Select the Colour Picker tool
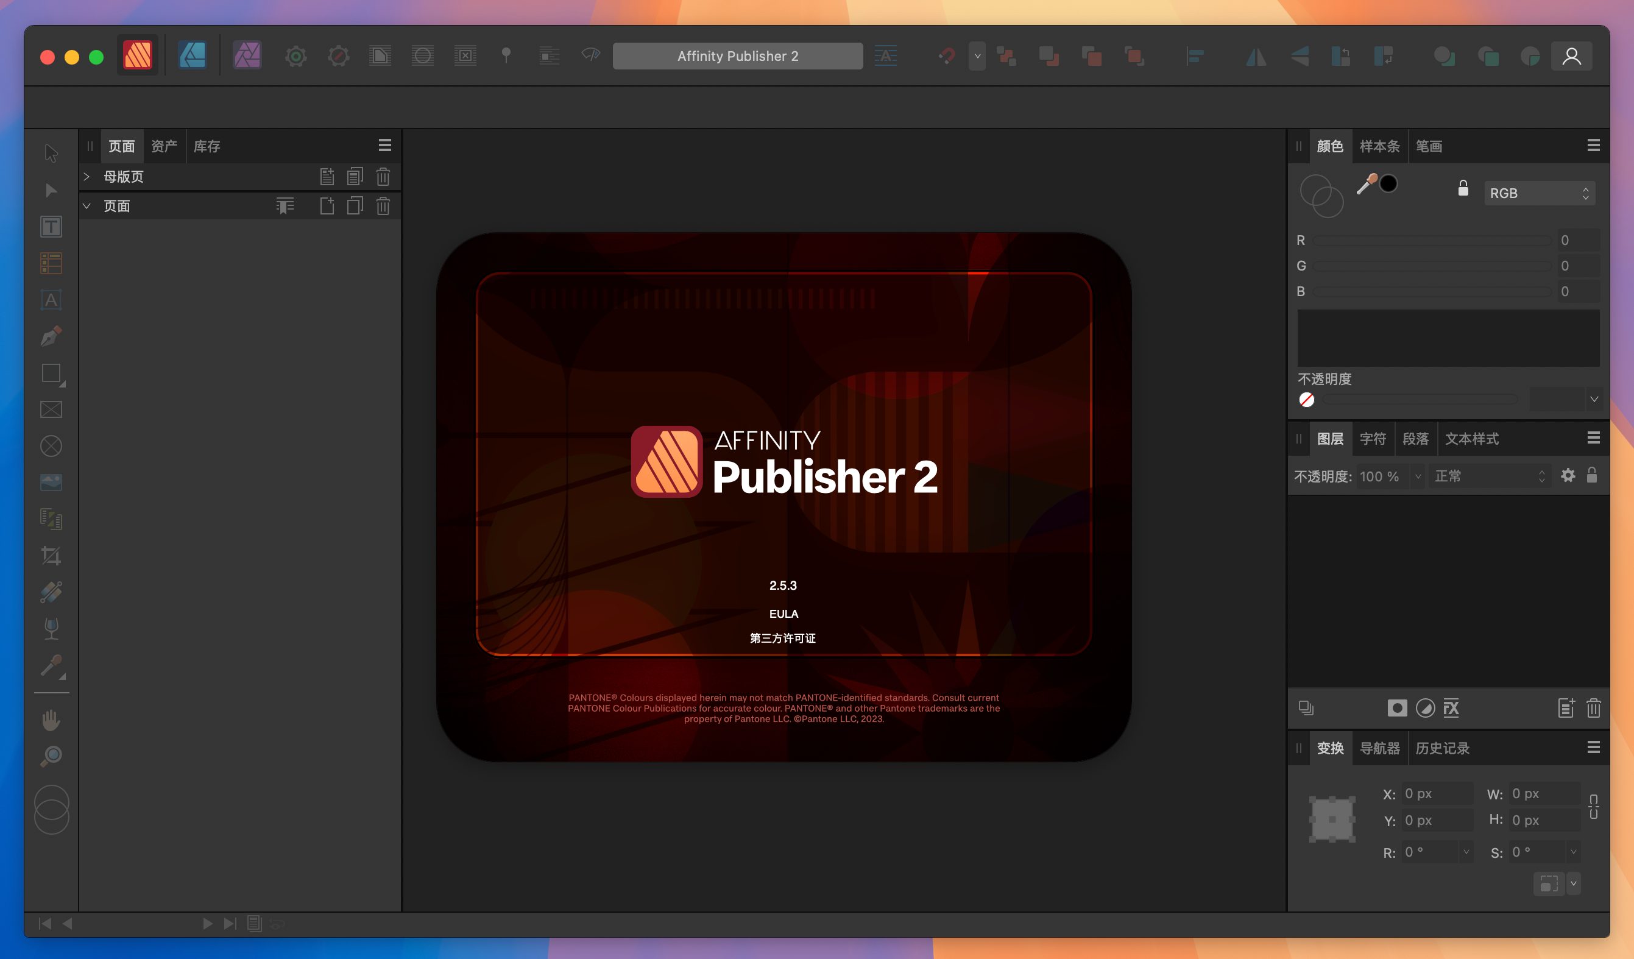1634x959 pixels. click(x=51, y=666)
